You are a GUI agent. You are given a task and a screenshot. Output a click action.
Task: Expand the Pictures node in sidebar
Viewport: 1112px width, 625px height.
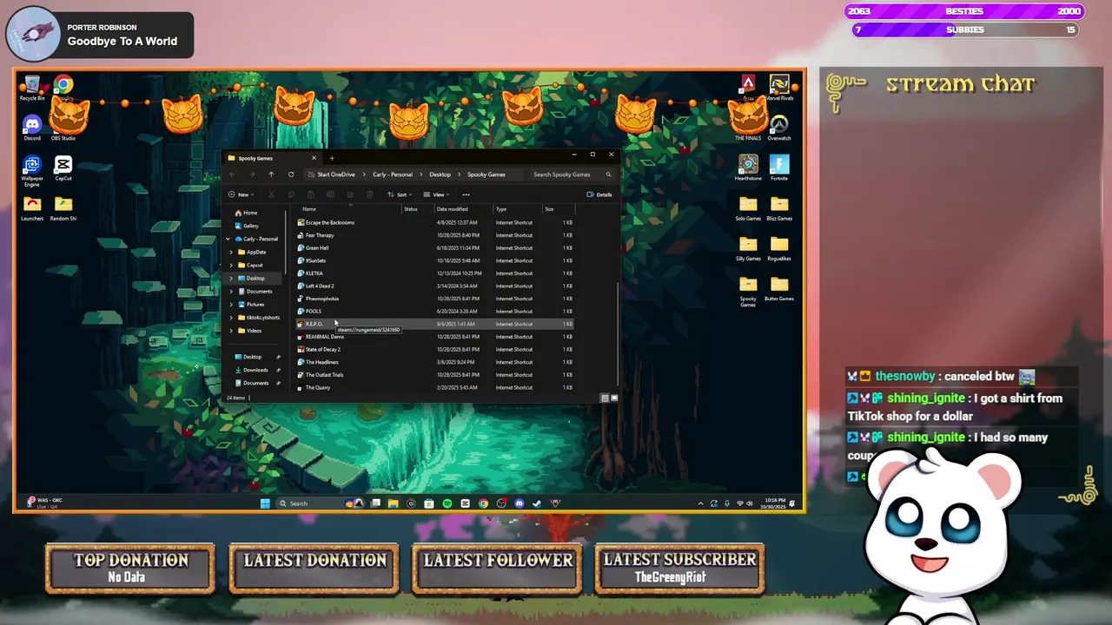point(231,305)
